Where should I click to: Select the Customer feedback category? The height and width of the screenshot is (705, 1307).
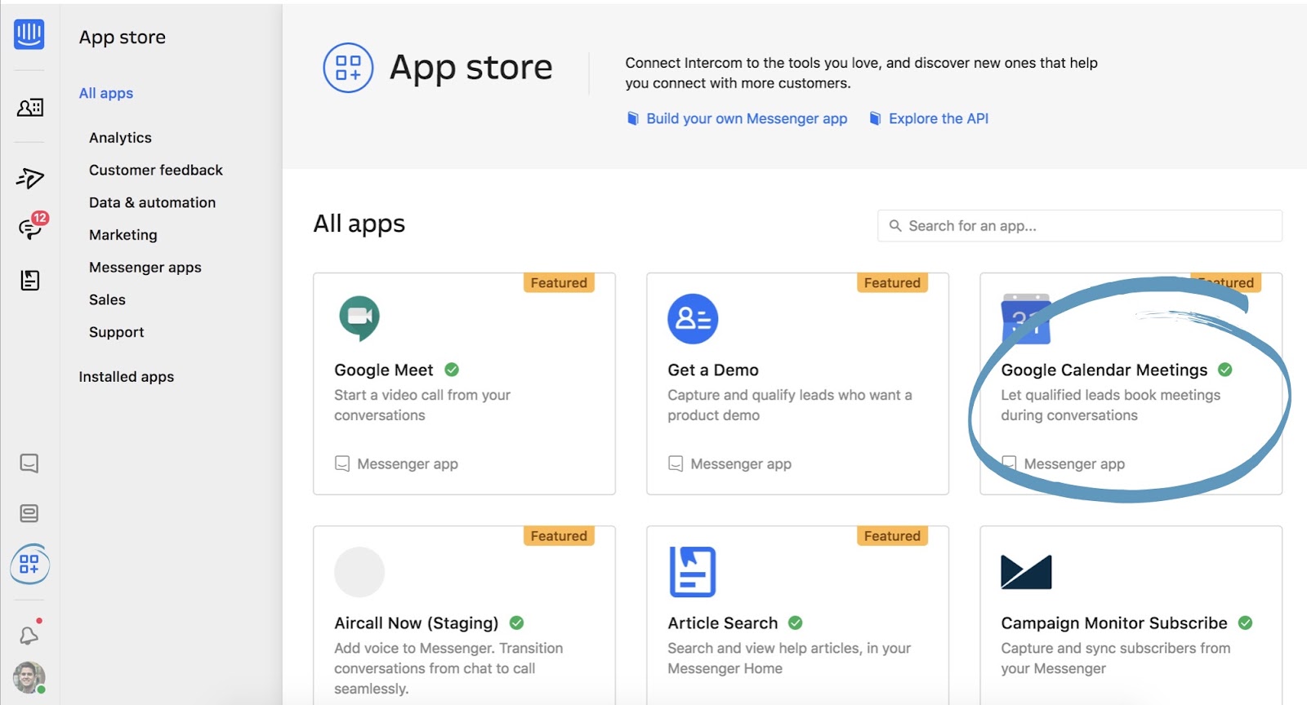click(156, 170)
